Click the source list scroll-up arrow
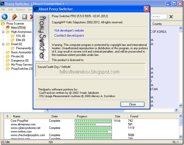Screen dimensions: 184x145 click(180, 116)
